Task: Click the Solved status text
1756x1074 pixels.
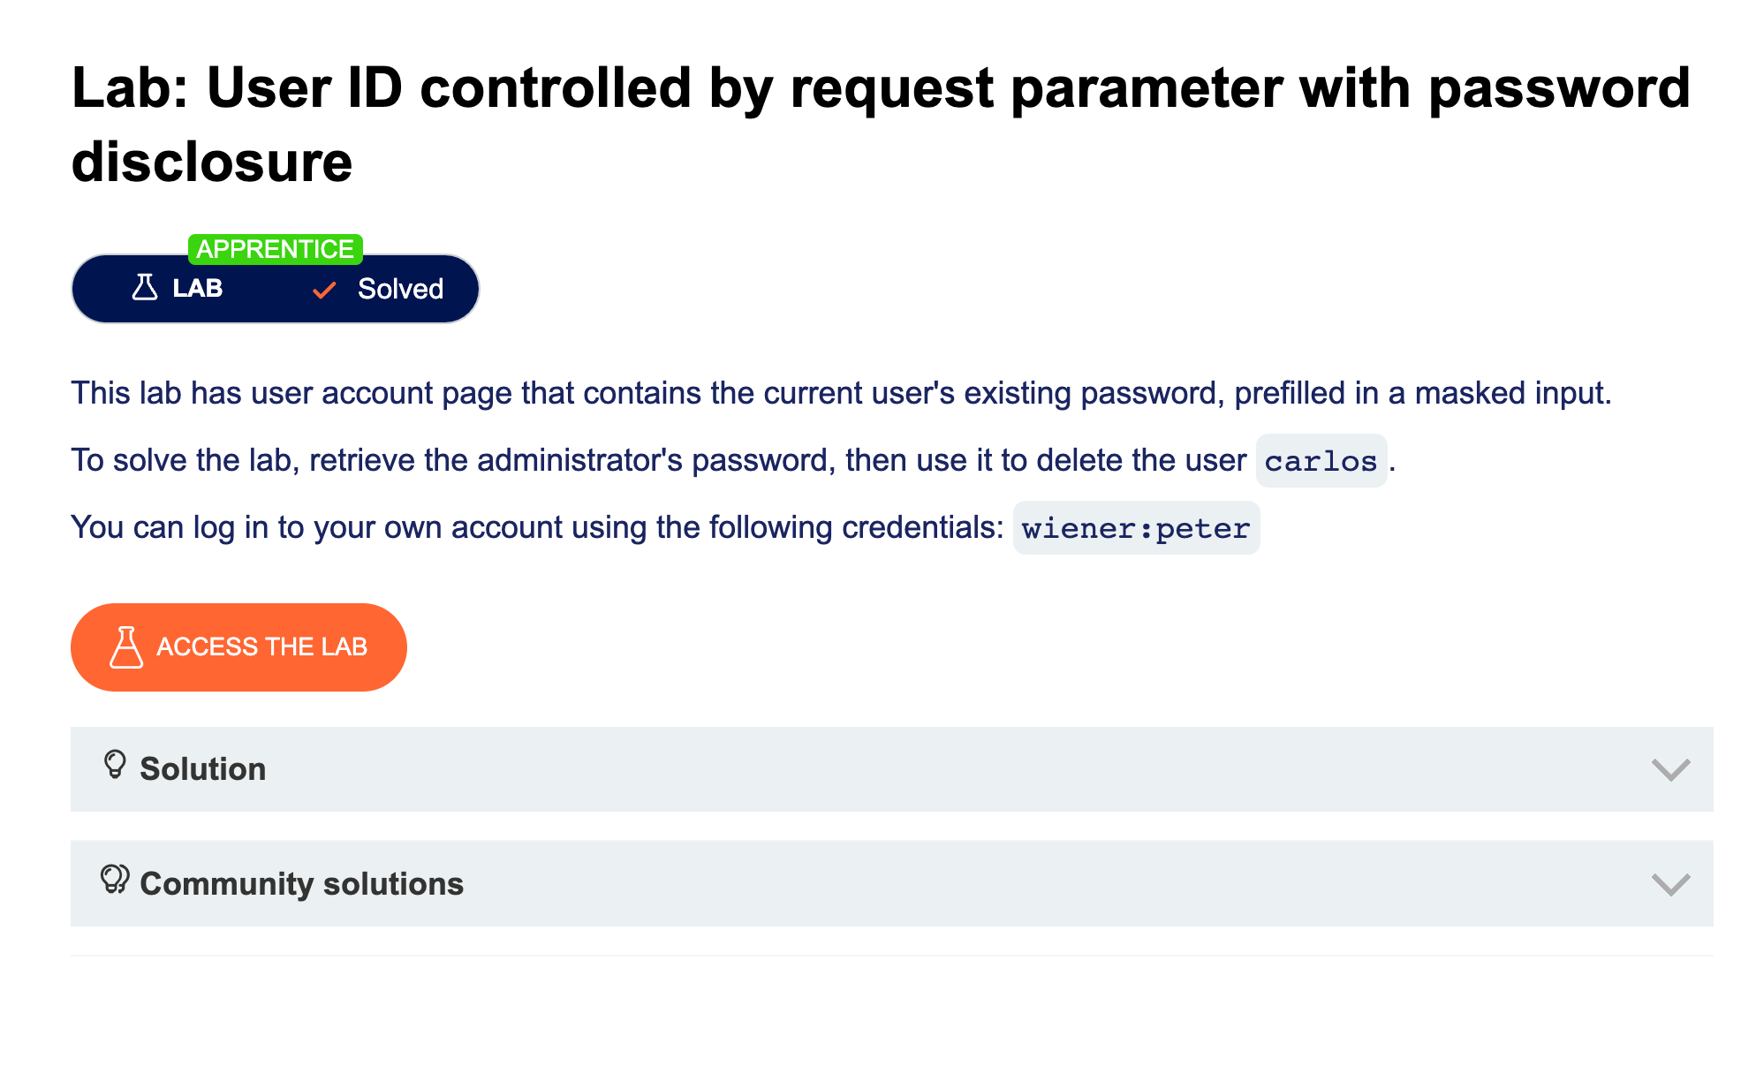Action: point(400,289)
